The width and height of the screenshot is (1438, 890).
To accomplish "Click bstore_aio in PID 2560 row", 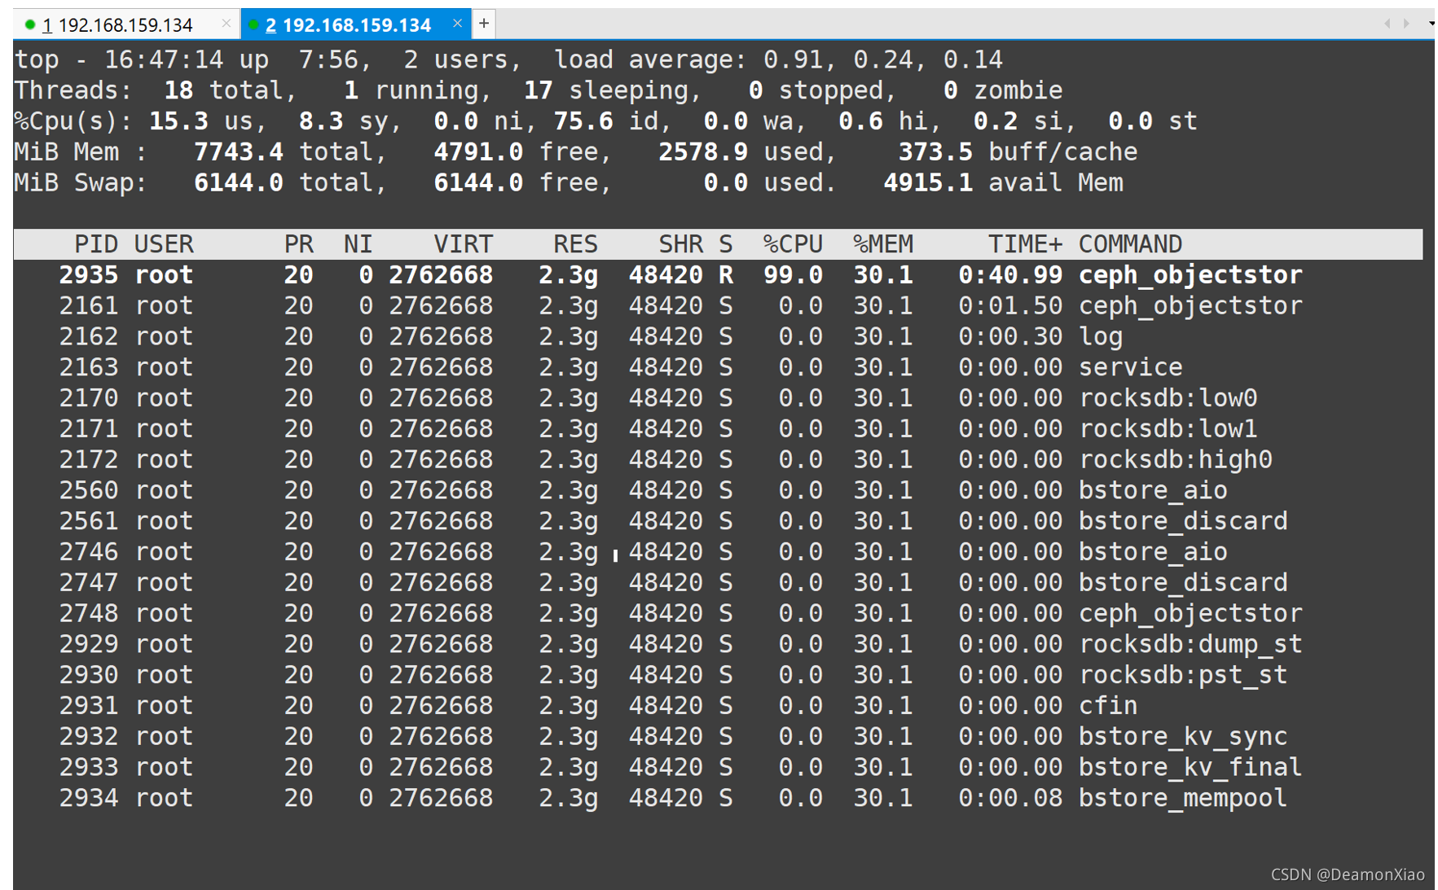I will 1153,491.
